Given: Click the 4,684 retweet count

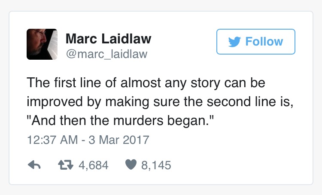Looking at the screenshot, I should 93,165.
